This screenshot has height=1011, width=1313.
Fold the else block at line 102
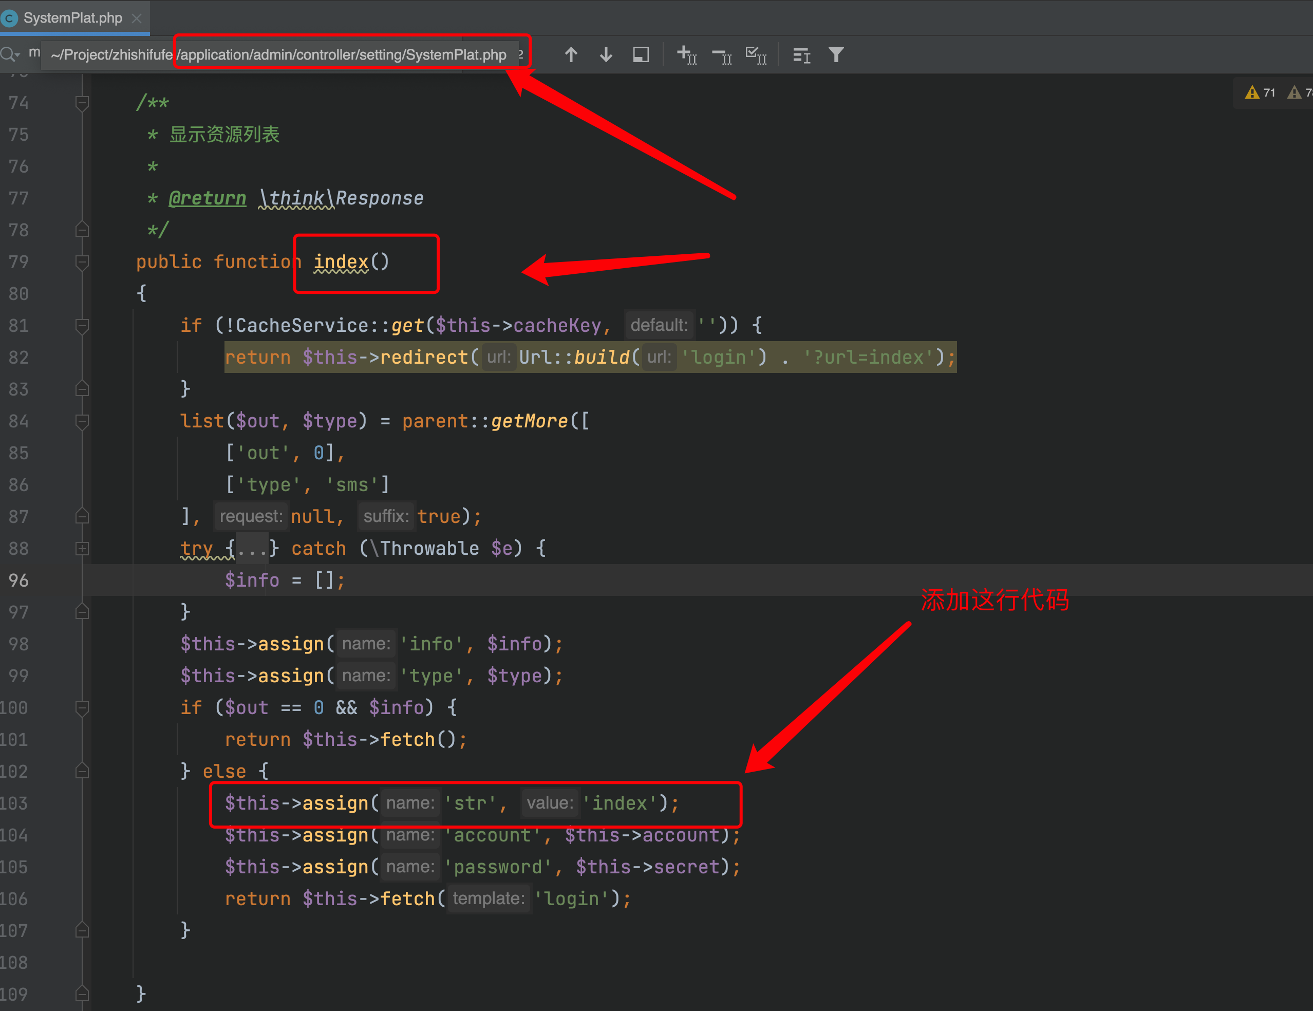coord(82,771)
